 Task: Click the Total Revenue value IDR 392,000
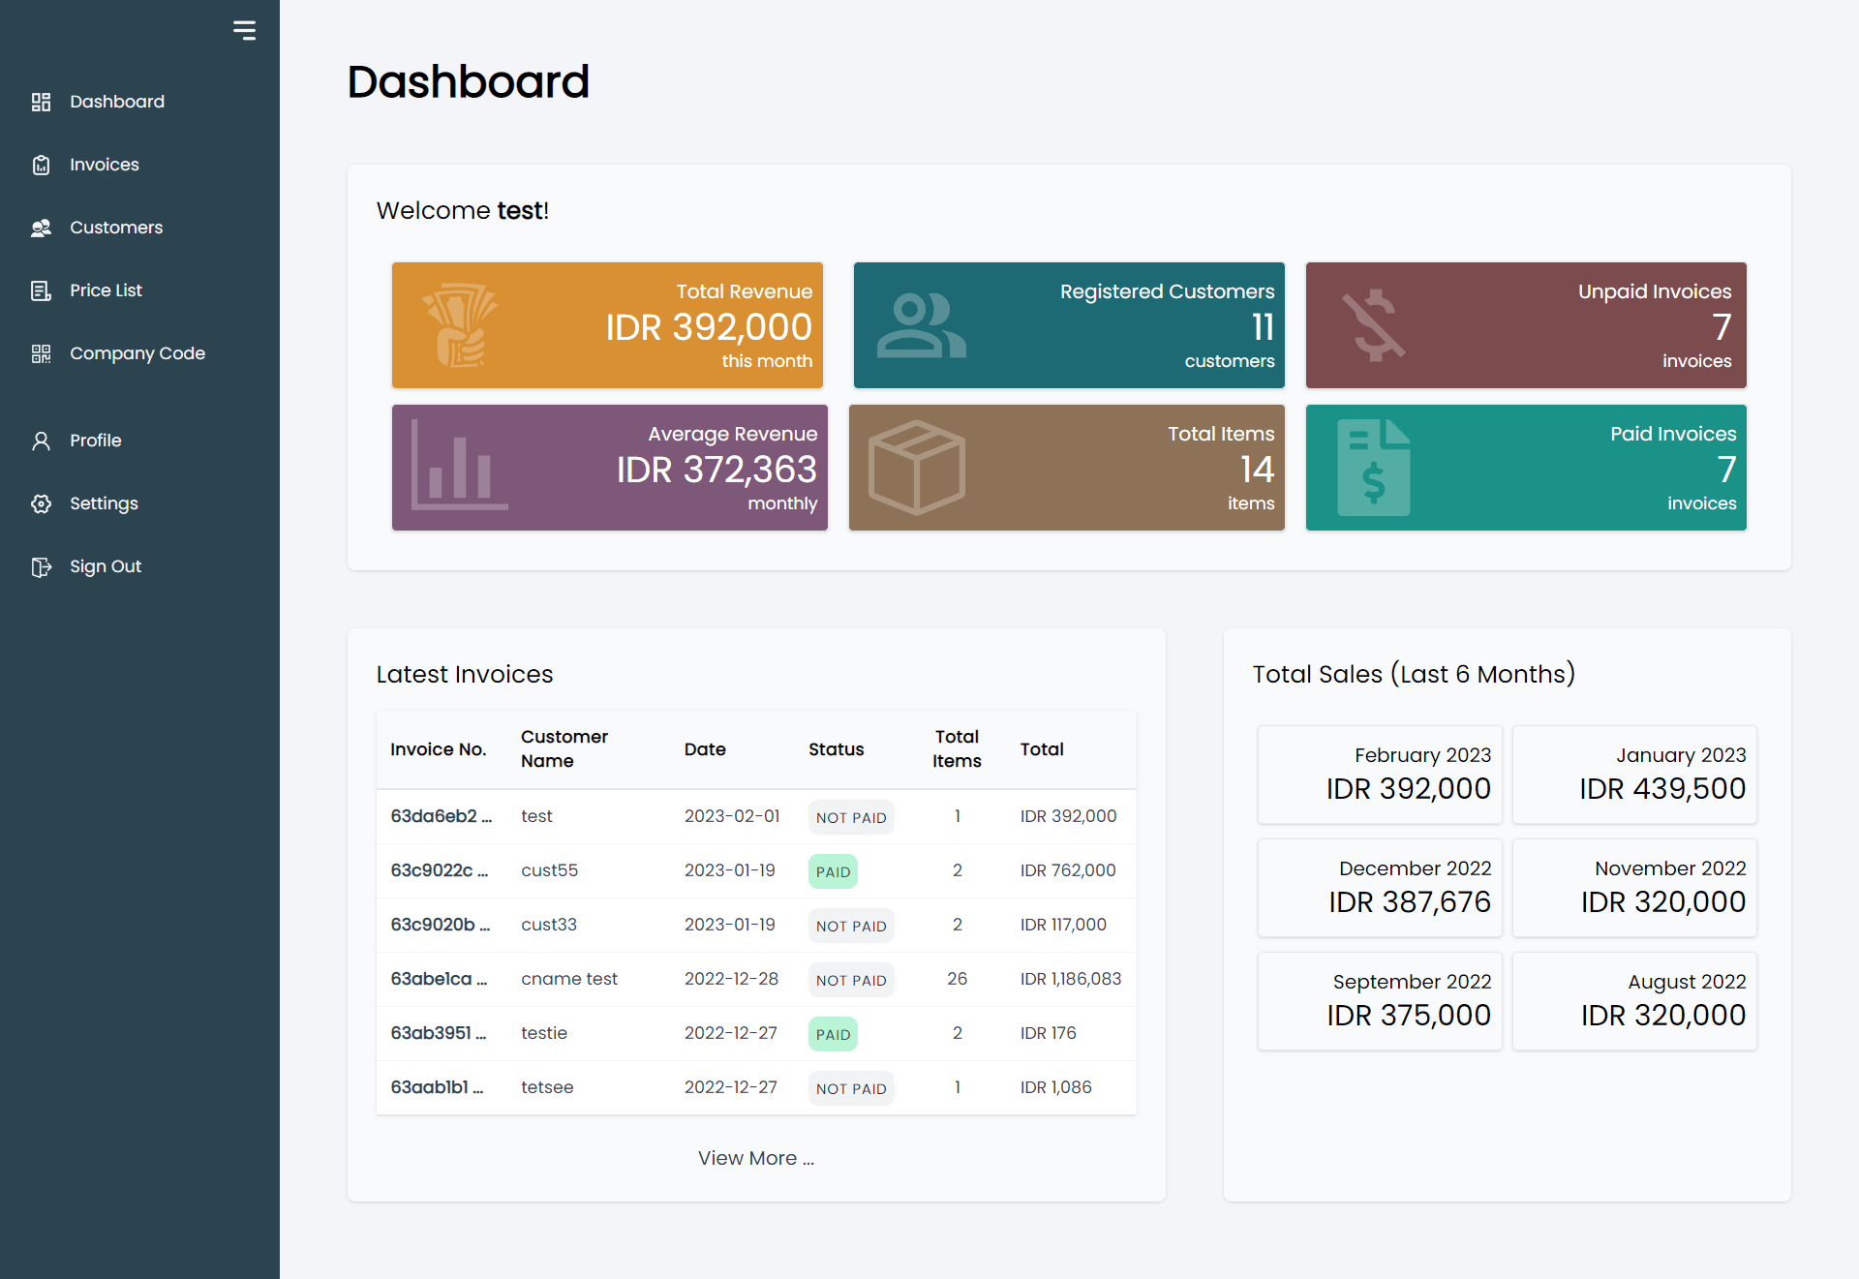click(709, 327)
